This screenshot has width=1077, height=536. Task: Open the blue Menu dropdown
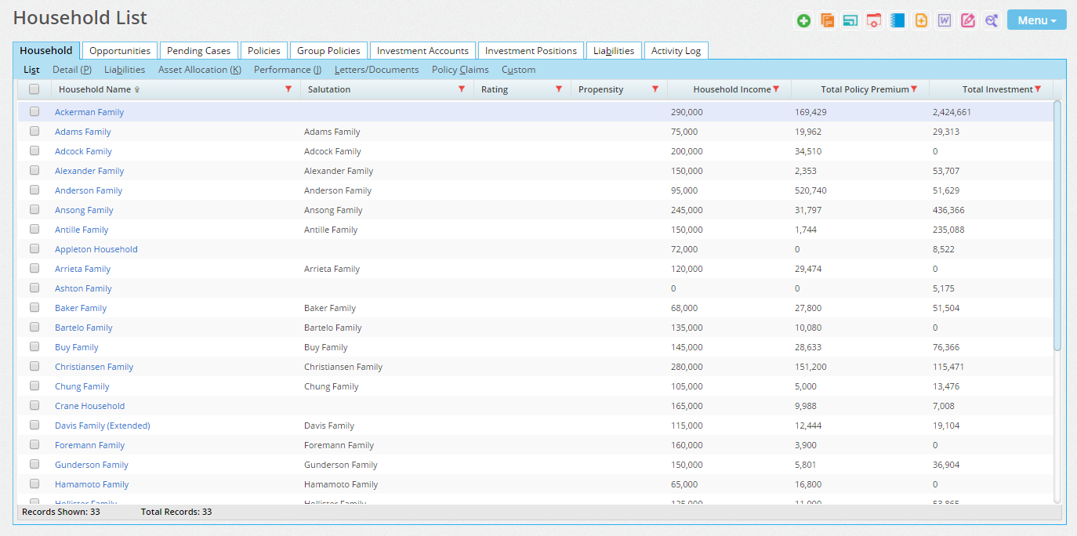point(1036,20)
